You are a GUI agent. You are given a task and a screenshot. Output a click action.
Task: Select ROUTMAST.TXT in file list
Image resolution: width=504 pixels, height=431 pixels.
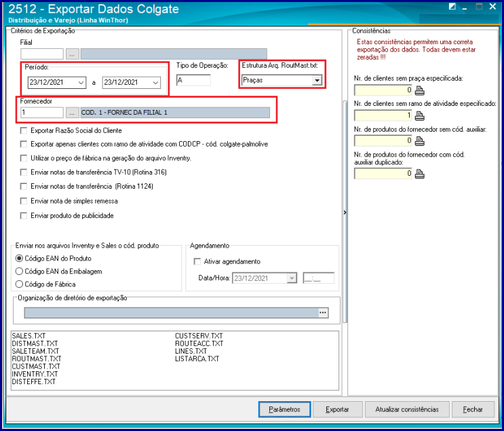point(37,359)
